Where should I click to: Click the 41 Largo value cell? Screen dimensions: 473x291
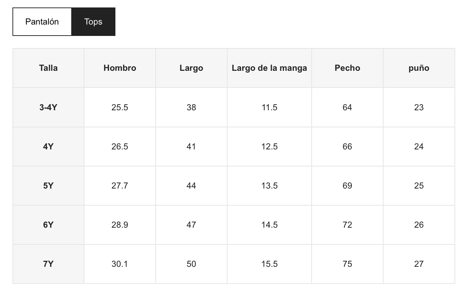pos(191,147)
